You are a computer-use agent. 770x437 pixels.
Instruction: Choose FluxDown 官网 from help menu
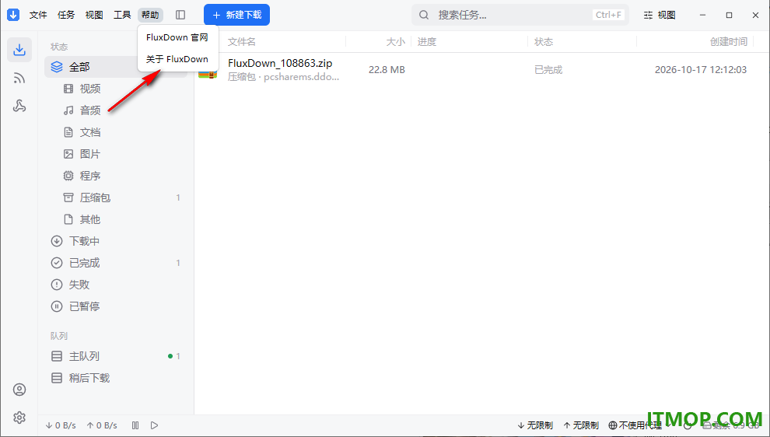[177, 37]
